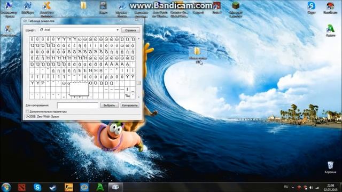Select the green A desktop icon at right
This screenshot has width=342, height=192.
[x=330, y=30]
